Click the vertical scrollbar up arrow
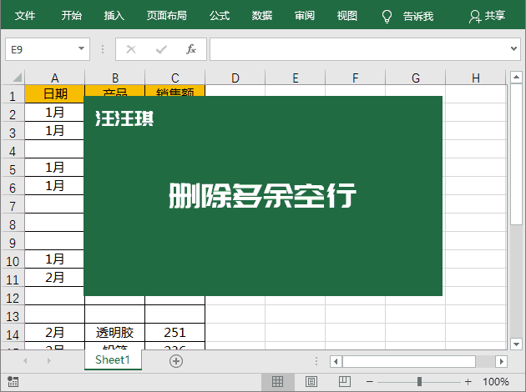Image resolution: width=526 pixels, height=392 pixels. point(516,78)
